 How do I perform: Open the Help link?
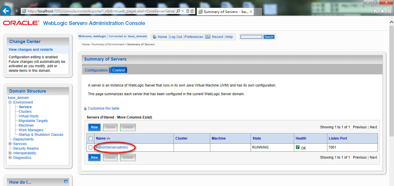229,37
